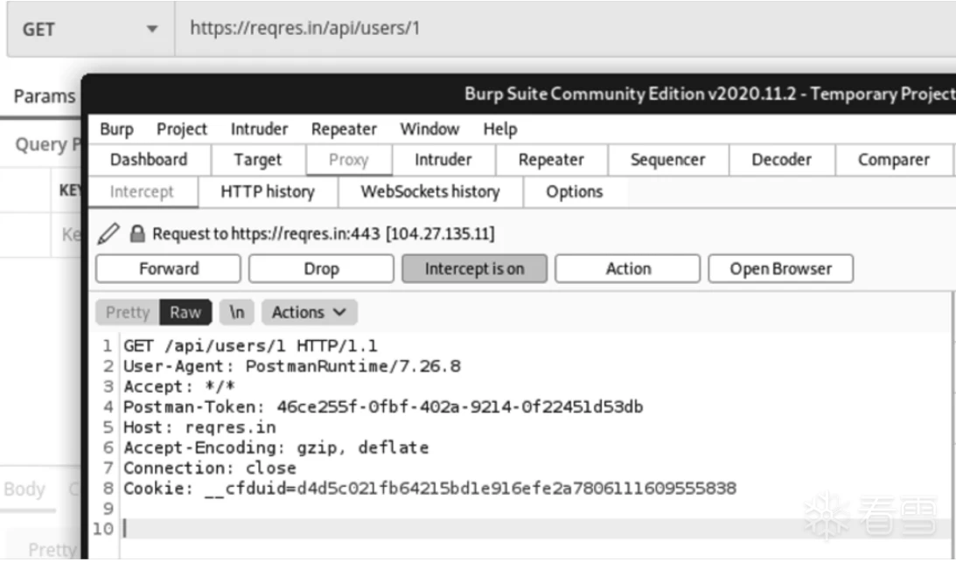Switch to the Repeater tool tab
This screenshot has width=956, height=562.
click(551, 160)
